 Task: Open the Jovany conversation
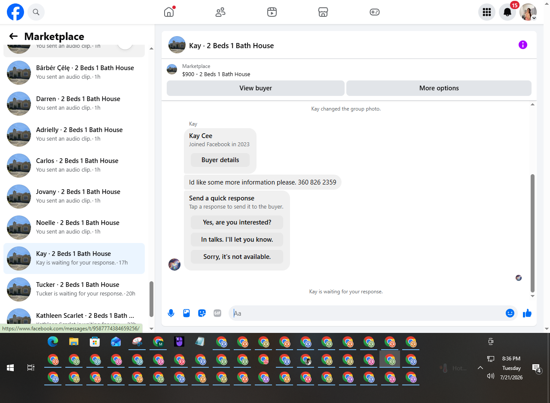[x=74, y=197]
